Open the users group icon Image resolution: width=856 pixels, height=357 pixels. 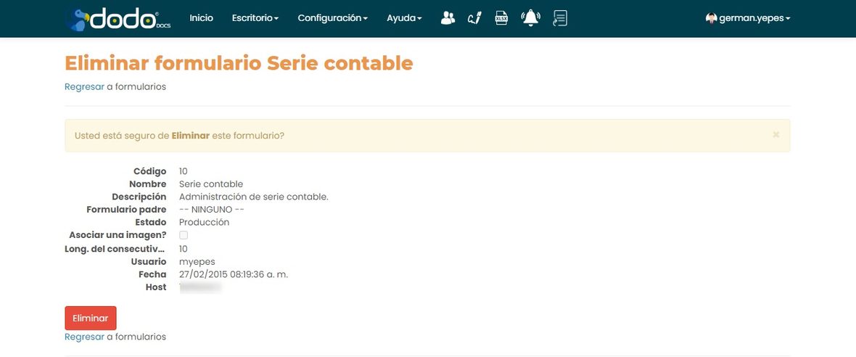tap(448, 18)
